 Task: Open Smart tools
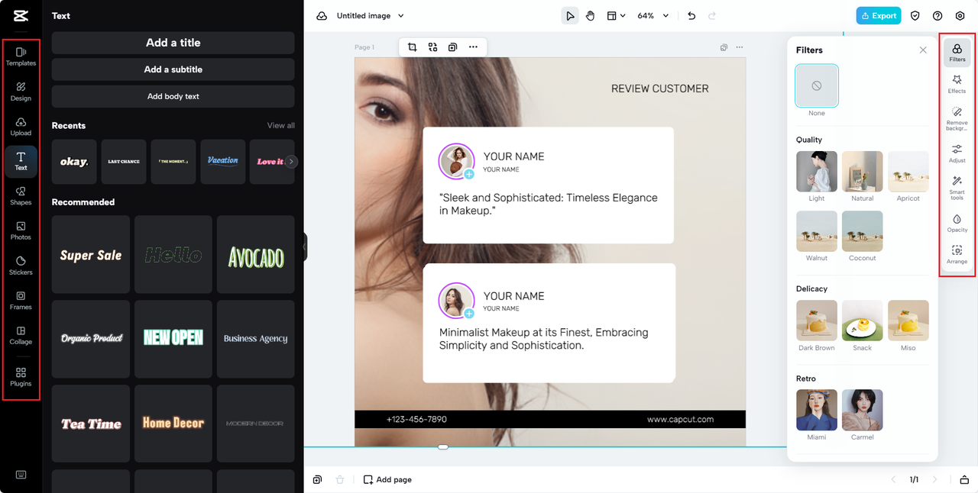pos(957,187)
